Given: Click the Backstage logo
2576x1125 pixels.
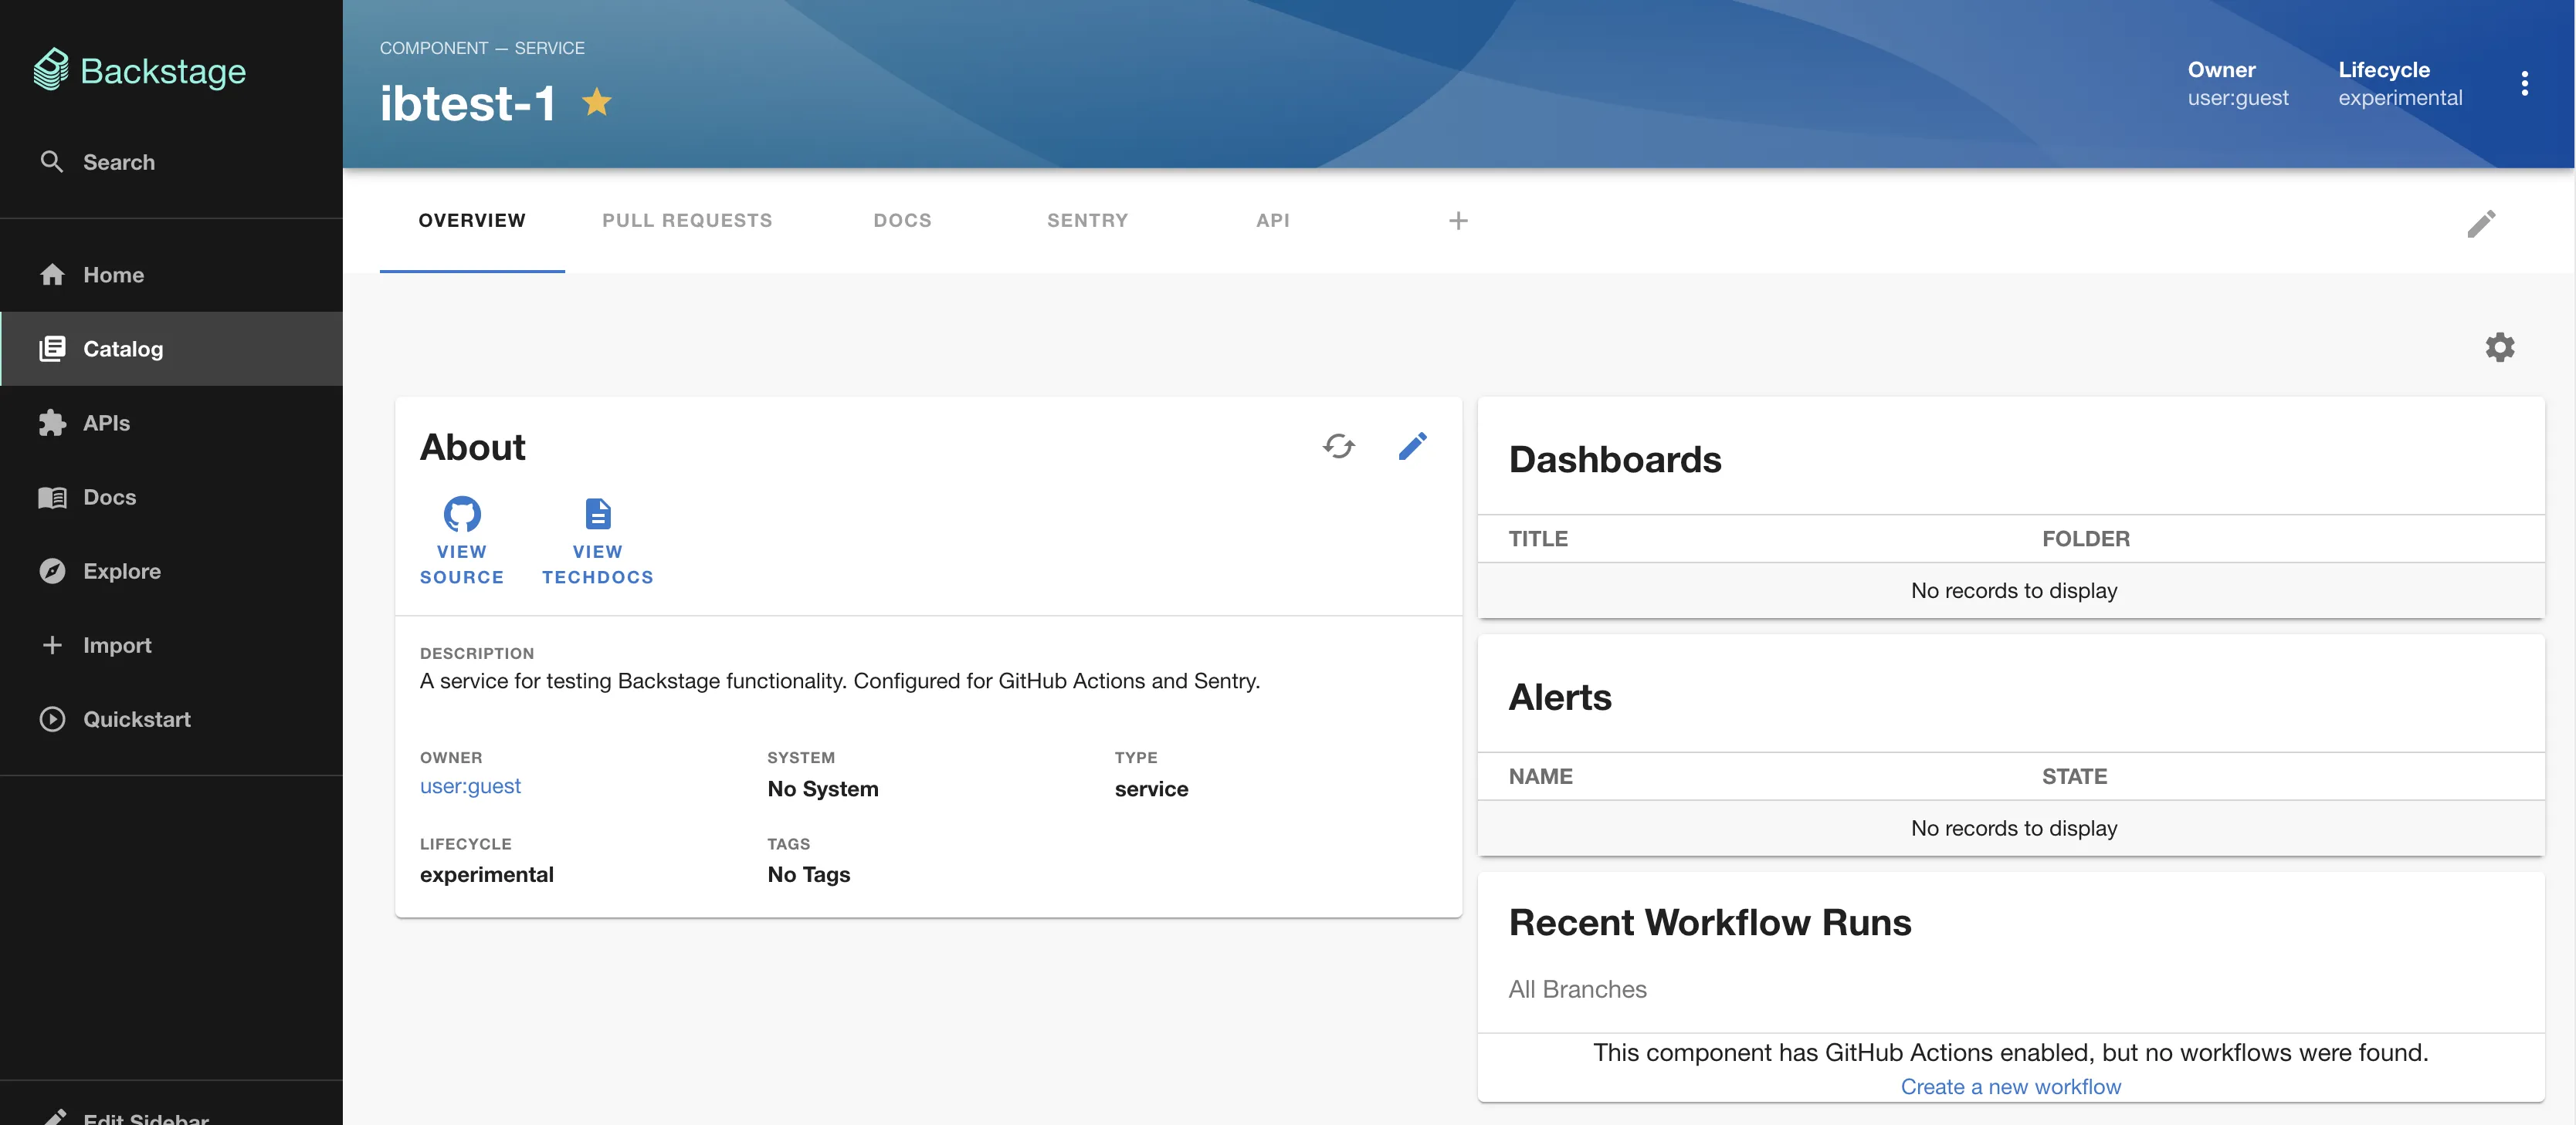Looking at the screenshot, I should coord(140,71).
